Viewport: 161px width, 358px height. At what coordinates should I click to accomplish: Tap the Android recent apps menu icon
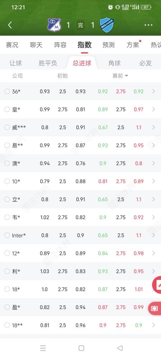(x=43, y=348)
